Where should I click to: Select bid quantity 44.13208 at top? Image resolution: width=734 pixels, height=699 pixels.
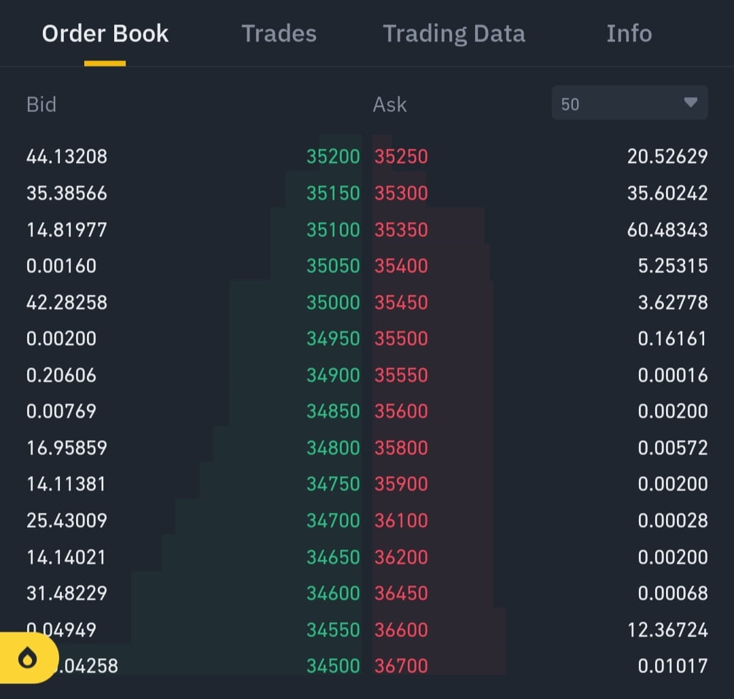click(x=66, y=156)
